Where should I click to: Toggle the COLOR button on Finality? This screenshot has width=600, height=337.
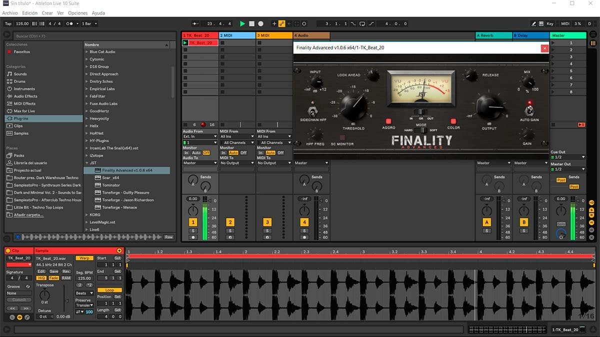pyautogui.click(x=453, y=121)
